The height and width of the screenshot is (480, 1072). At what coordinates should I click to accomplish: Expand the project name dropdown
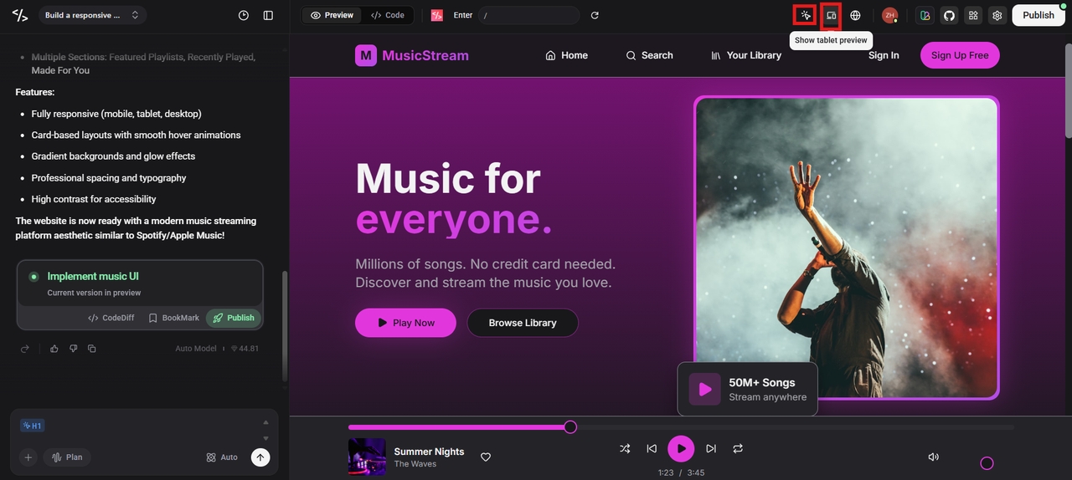(x=92, y=15)
